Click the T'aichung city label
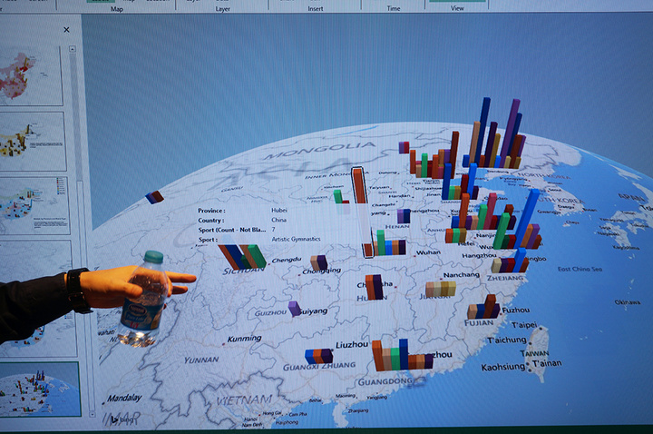 (507, 340)
